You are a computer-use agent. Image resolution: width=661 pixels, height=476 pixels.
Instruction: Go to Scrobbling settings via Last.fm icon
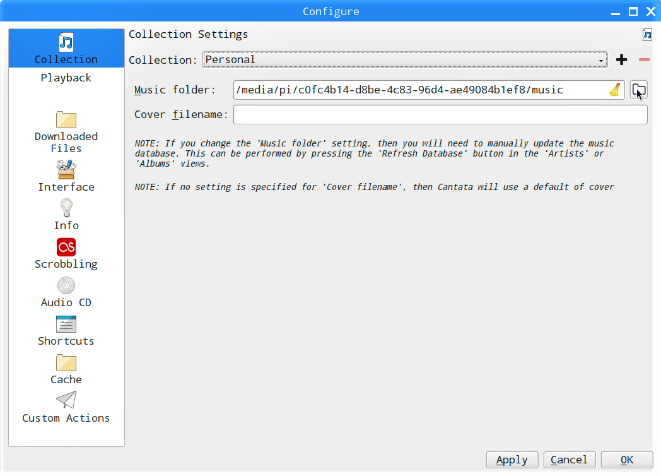click(66, 247)
